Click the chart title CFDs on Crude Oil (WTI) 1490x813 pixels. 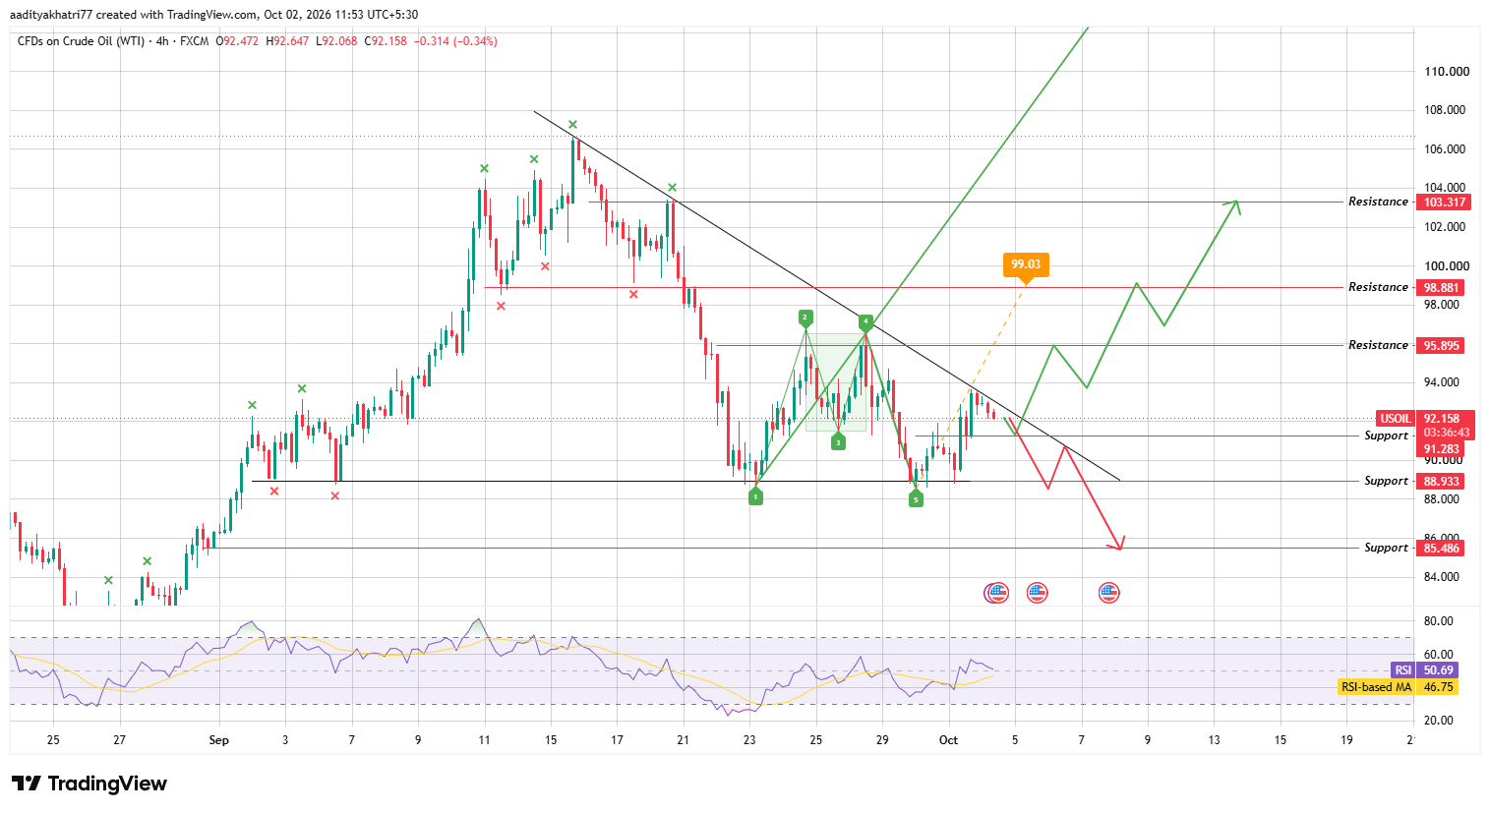82,41
